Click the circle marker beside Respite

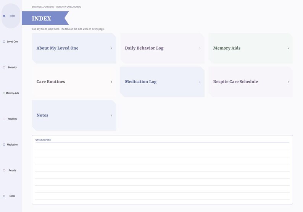(x=4, y=170)
